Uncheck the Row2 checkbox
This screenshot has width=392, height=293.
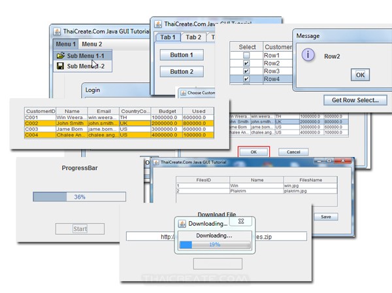246,63
